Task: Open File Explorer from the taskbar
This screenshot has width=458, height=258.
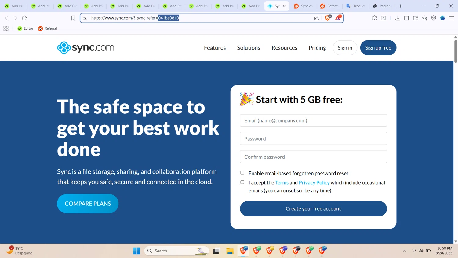Action: [x=230, y=251]
